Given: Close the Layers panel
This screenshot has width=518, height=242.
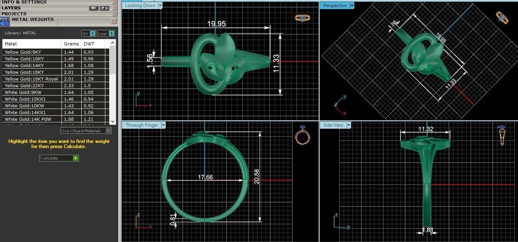Looking at the screenshot, I should pyautogui.click(x=115, y=8).
